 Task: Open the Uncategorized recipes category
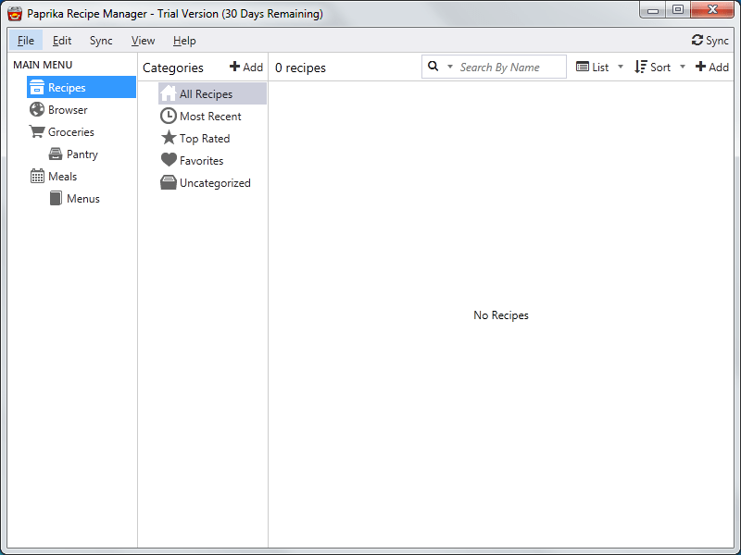click(x=206, y=182)
